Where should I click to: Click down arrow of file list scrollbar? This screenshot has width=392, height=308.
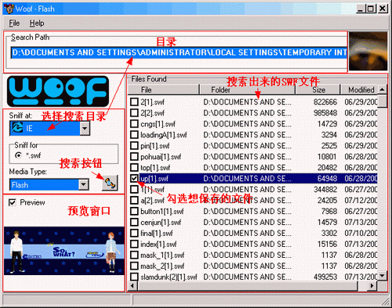(x=383, y=275)
